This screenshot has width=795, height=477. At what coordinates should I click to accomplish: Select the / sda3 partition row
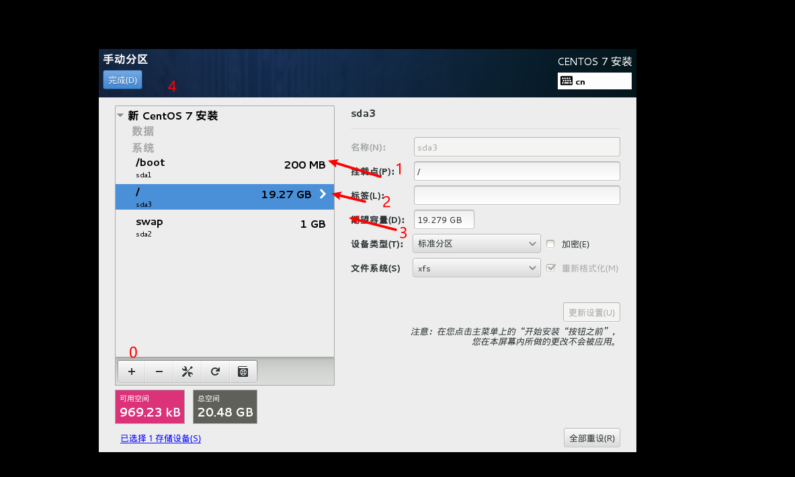(224, 198)
